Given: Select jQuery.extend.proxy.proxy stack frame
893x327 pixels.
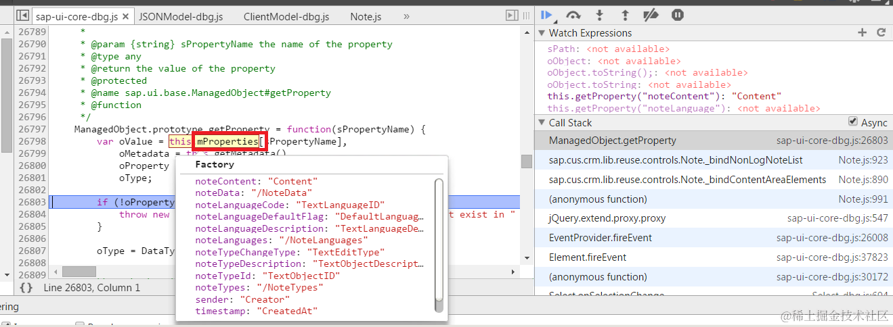Looking at the screenshot, I should (x=714, y=218).
